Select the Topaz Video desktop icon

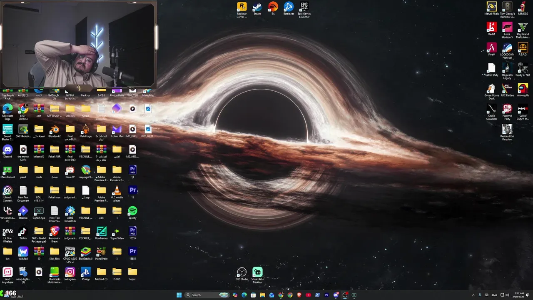coord(117,233)
